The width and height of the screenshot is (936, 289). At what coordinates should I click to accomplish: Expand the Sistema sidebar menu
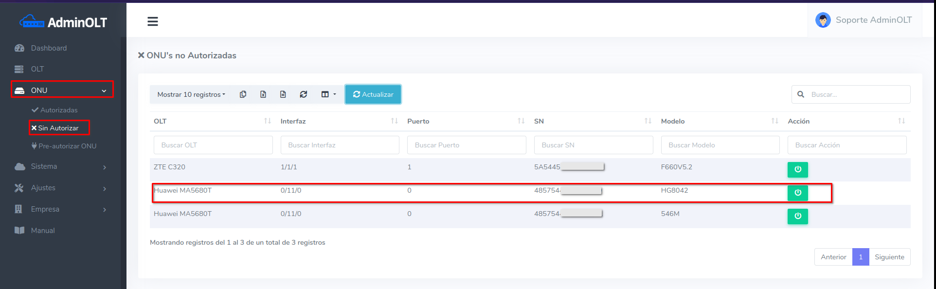(x=61, y=166)
